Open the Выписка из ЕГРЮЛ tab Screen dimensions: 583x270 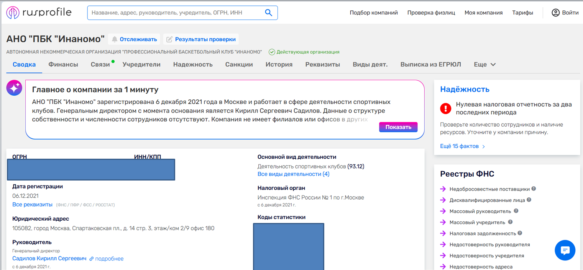(x=431, y=65)
